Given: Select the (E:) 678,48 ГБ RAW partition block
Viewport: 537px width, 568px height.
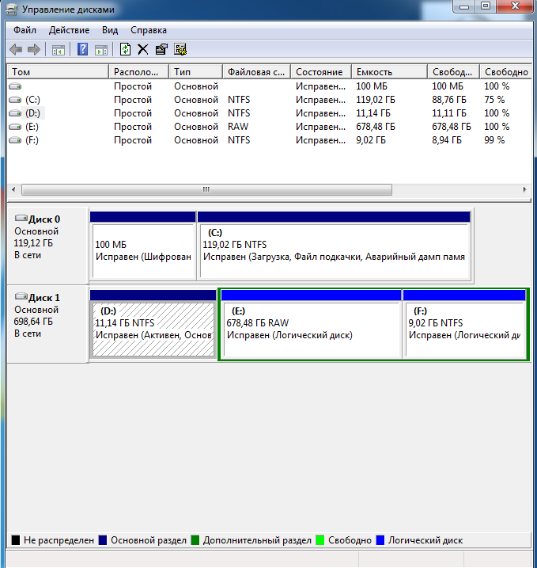Looking at the screenshot, I should (x=312, y=324).
